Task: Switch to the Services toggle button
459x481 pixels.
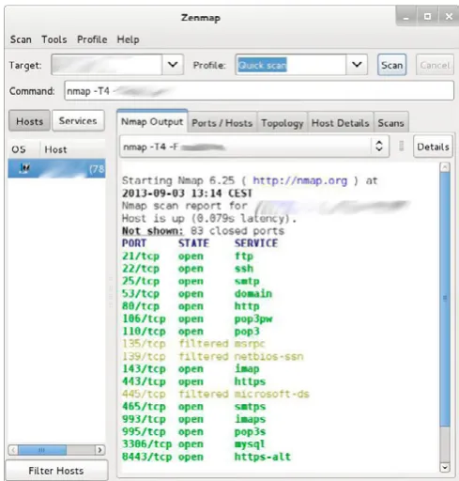Action: (x=78, y=120)
